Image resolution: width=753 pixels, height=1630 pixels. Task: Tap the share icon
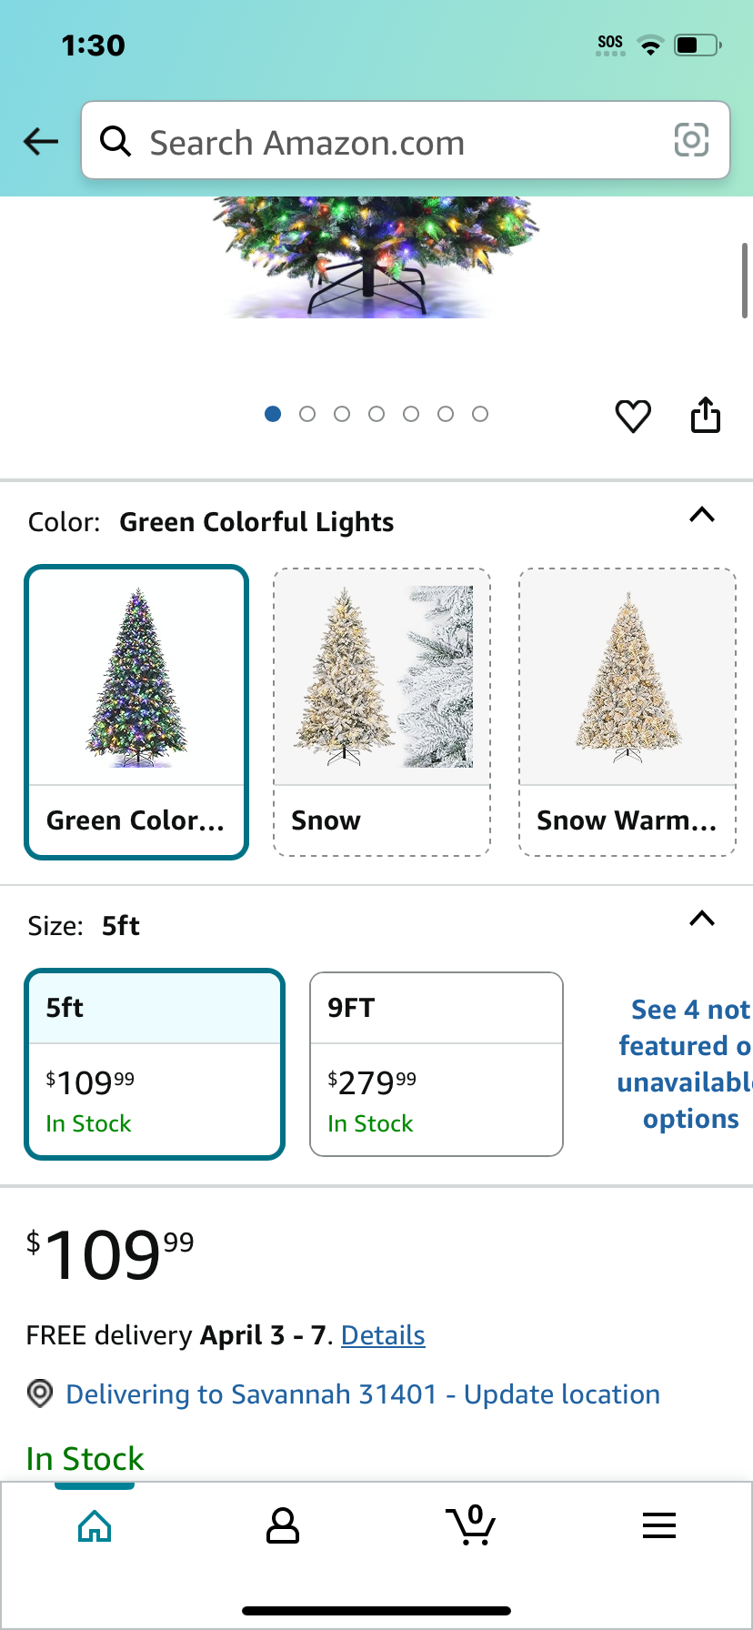706,415
